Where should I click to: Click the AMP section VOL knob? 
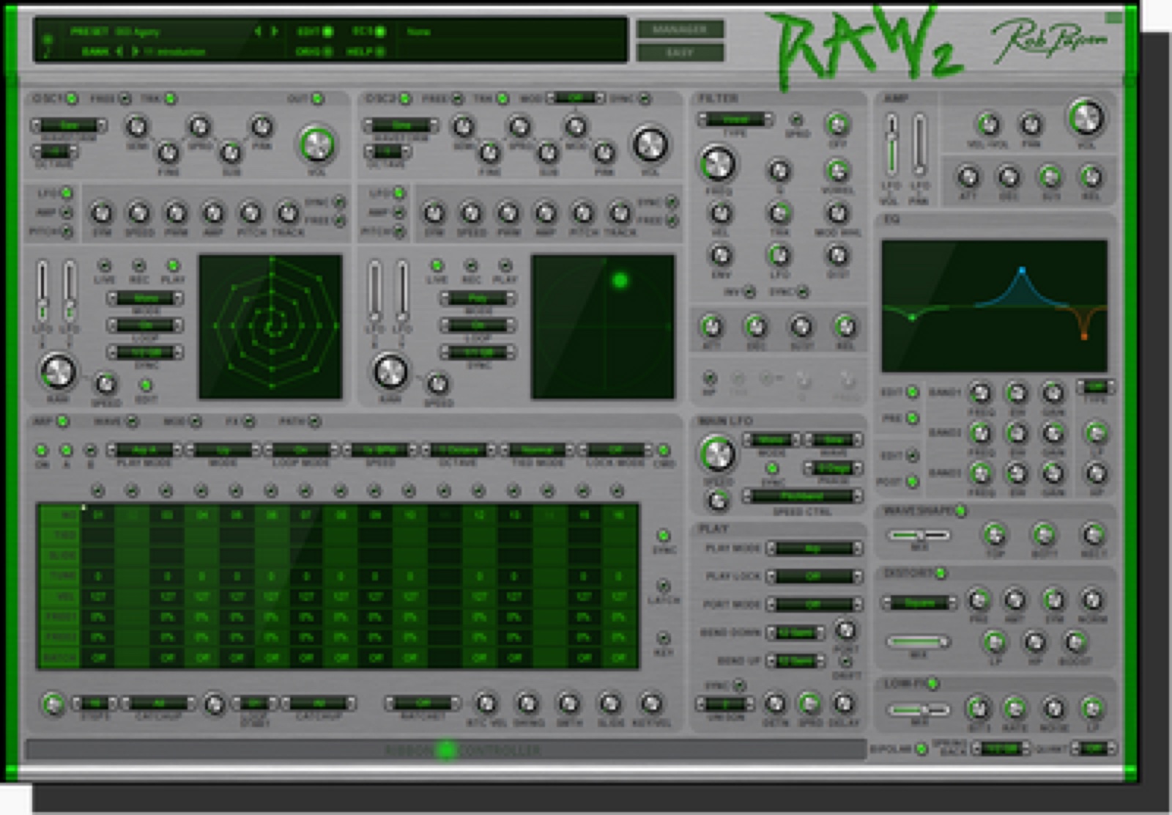coord(1086,117)
